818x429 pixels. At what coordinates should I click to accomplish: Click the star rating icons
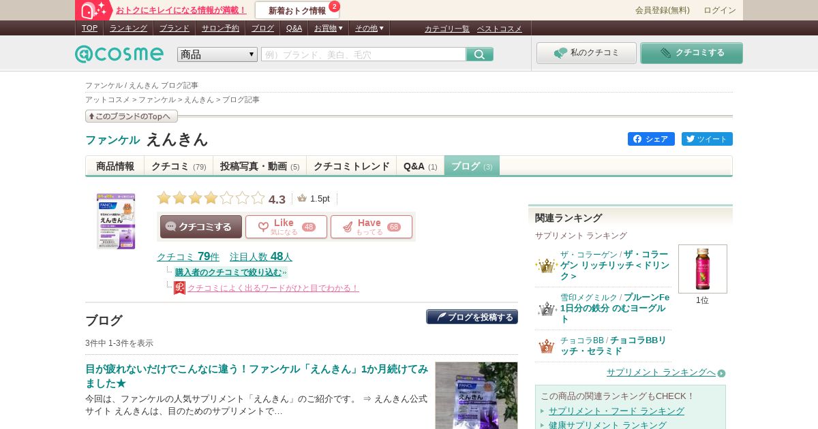click(211, 198)
